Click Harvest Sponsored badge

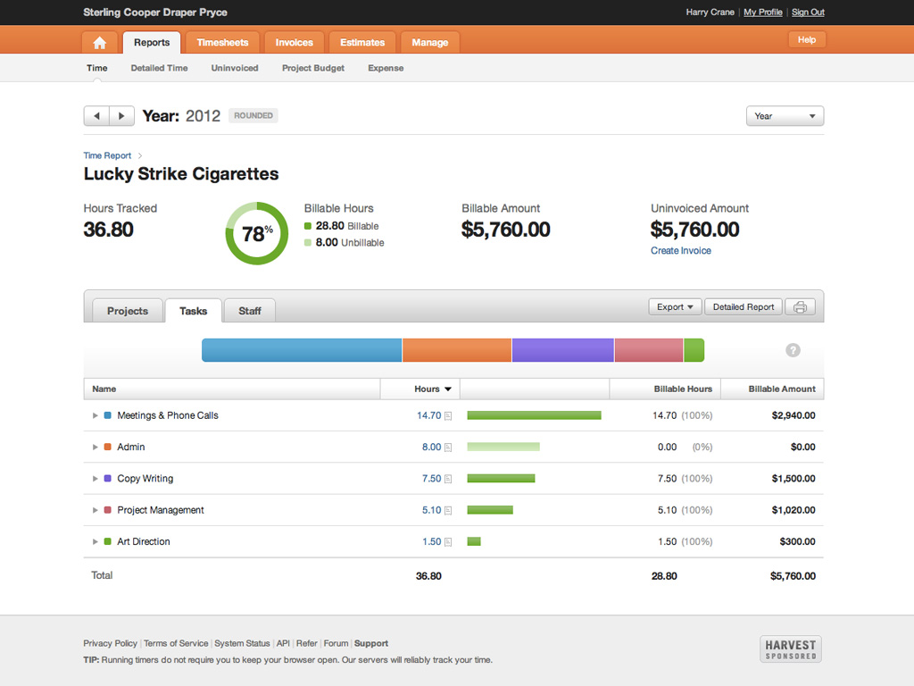[791, 649]
